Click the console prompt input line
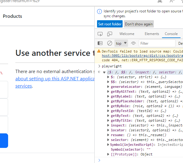Viewport: 183px width, 163px height. (142, 160)
